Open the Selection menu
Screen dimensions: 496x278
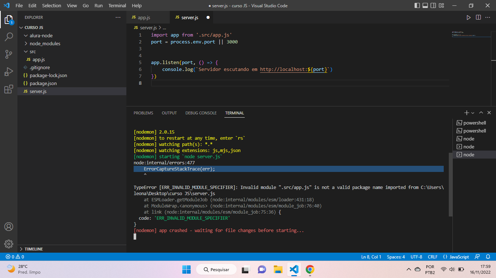52,5
